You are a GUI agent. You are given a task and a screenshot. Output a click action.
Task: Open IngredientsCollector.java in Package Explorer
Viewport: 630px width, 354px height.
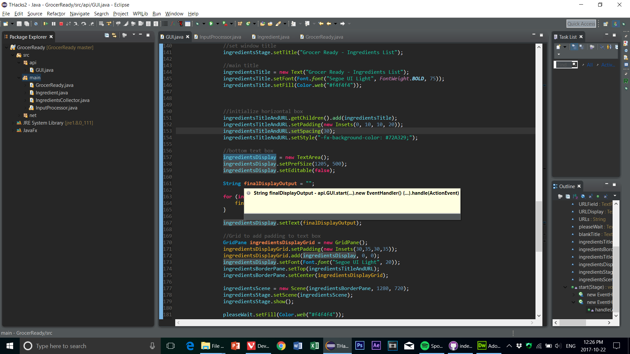point(62,100)
